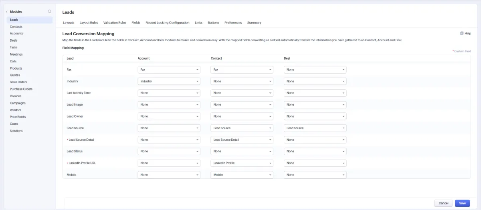Expand the Contact dropdown for Mobile

(x=242, y=175)
